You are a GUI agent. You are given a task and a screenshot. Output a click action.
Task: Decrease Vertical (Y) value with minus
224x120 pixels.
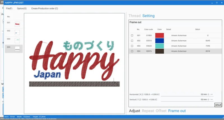click(x=212, y=100)
